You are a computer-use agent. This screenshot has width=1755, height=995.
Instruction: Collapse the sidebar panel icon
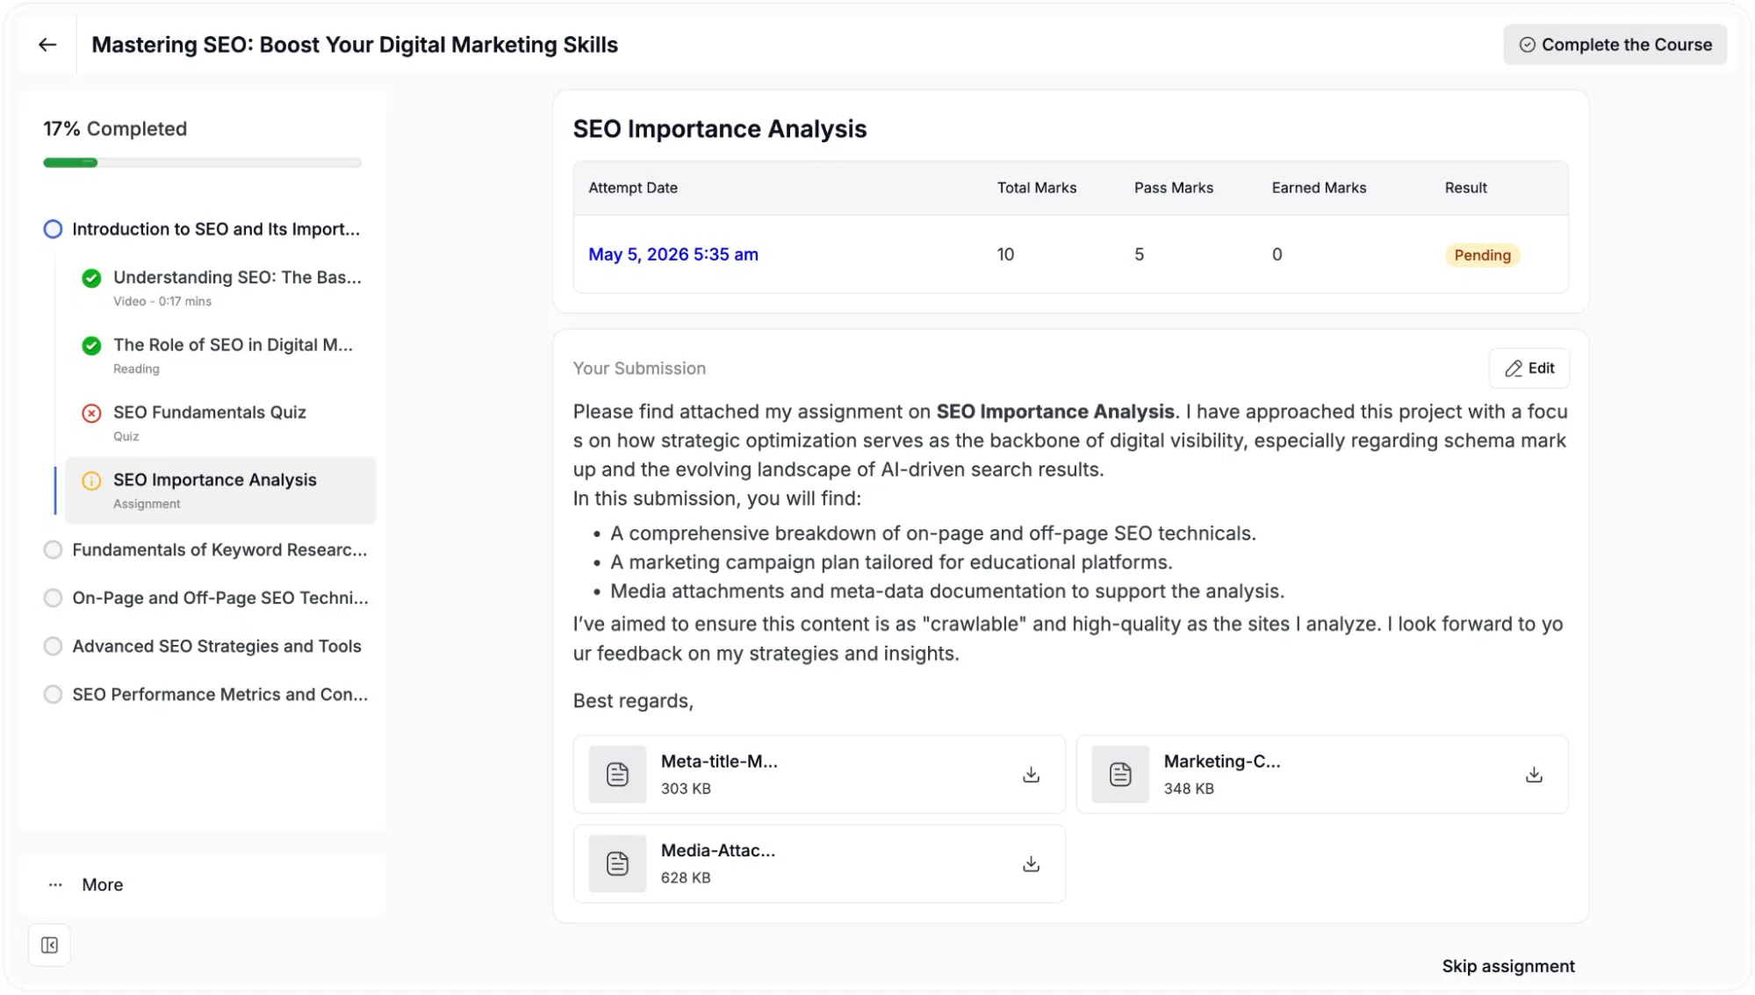pos(49,945)
